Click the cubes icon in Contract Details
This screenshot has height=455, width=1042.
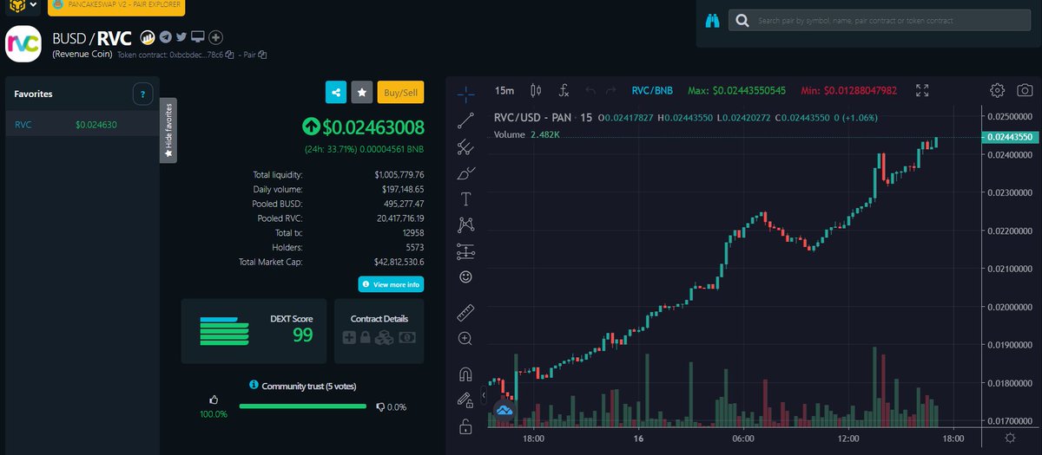(385, 337)
